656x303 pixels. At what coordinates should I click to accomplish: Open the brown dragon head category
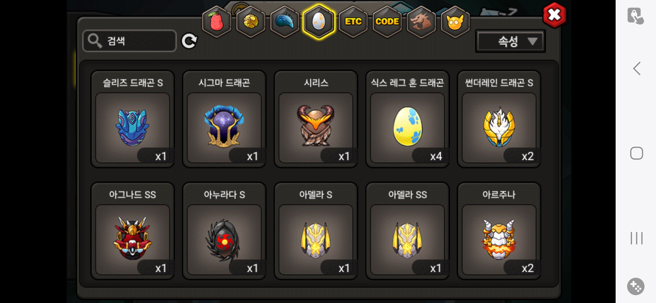pyautogui.click(x=421, y=22)
